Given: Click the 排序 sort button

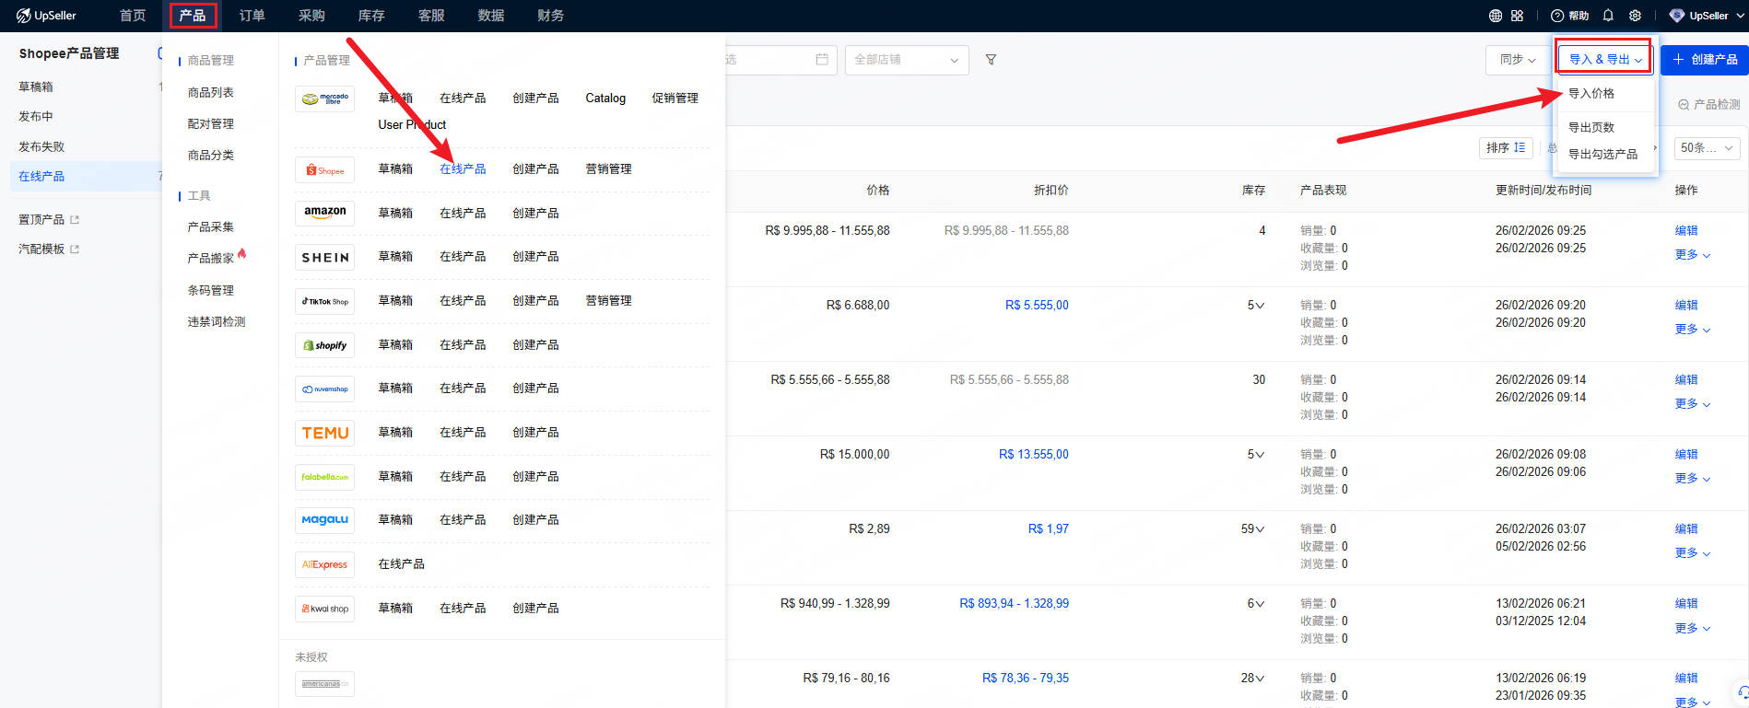Looking at the screenshot, I should click(x=1506, y=148).
